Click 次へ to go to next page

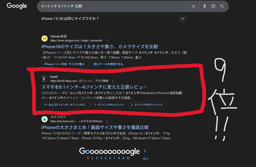pyautogui.click(x=145, y=159)
